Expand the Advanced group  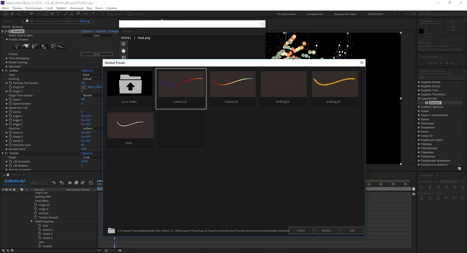point(7,66)
